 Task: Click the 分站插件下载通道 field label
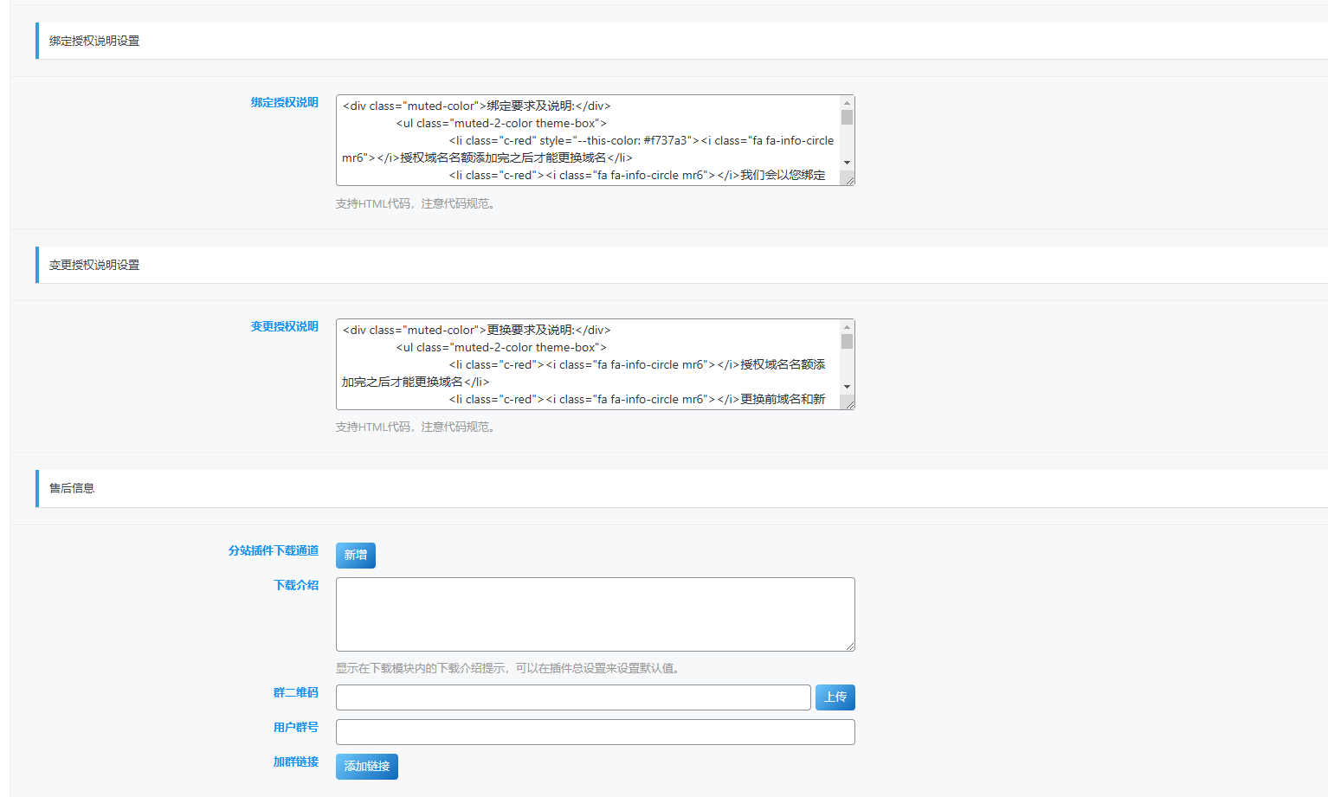pos(273,550)
